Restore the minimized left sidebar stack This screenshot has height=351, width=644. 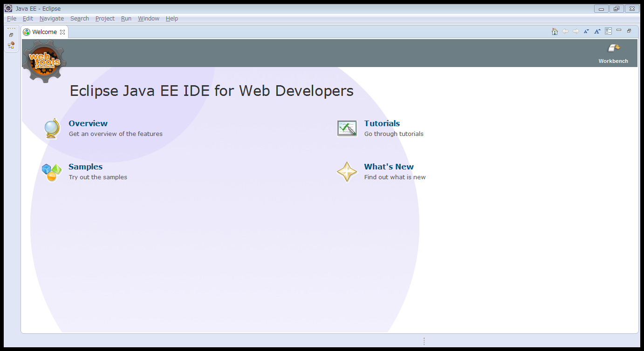pos(11,35)
